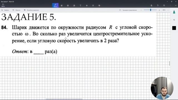Open the Canvas settings tool

93,6
